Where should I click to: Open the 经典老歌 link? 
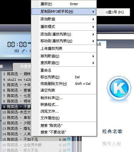click(112, 131)
